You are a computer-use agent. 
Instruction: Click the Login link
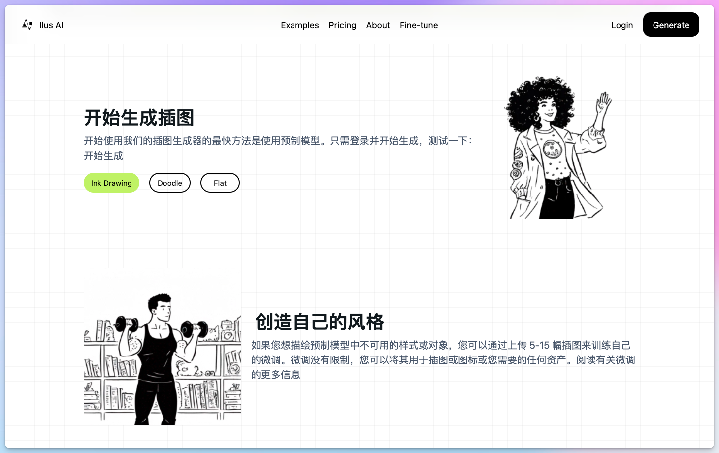[x=622, y=25]
